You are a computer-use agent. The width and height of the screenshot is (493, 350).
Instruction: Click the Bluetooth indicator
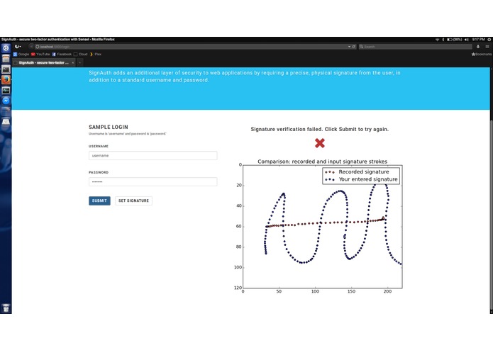point(443,40)
